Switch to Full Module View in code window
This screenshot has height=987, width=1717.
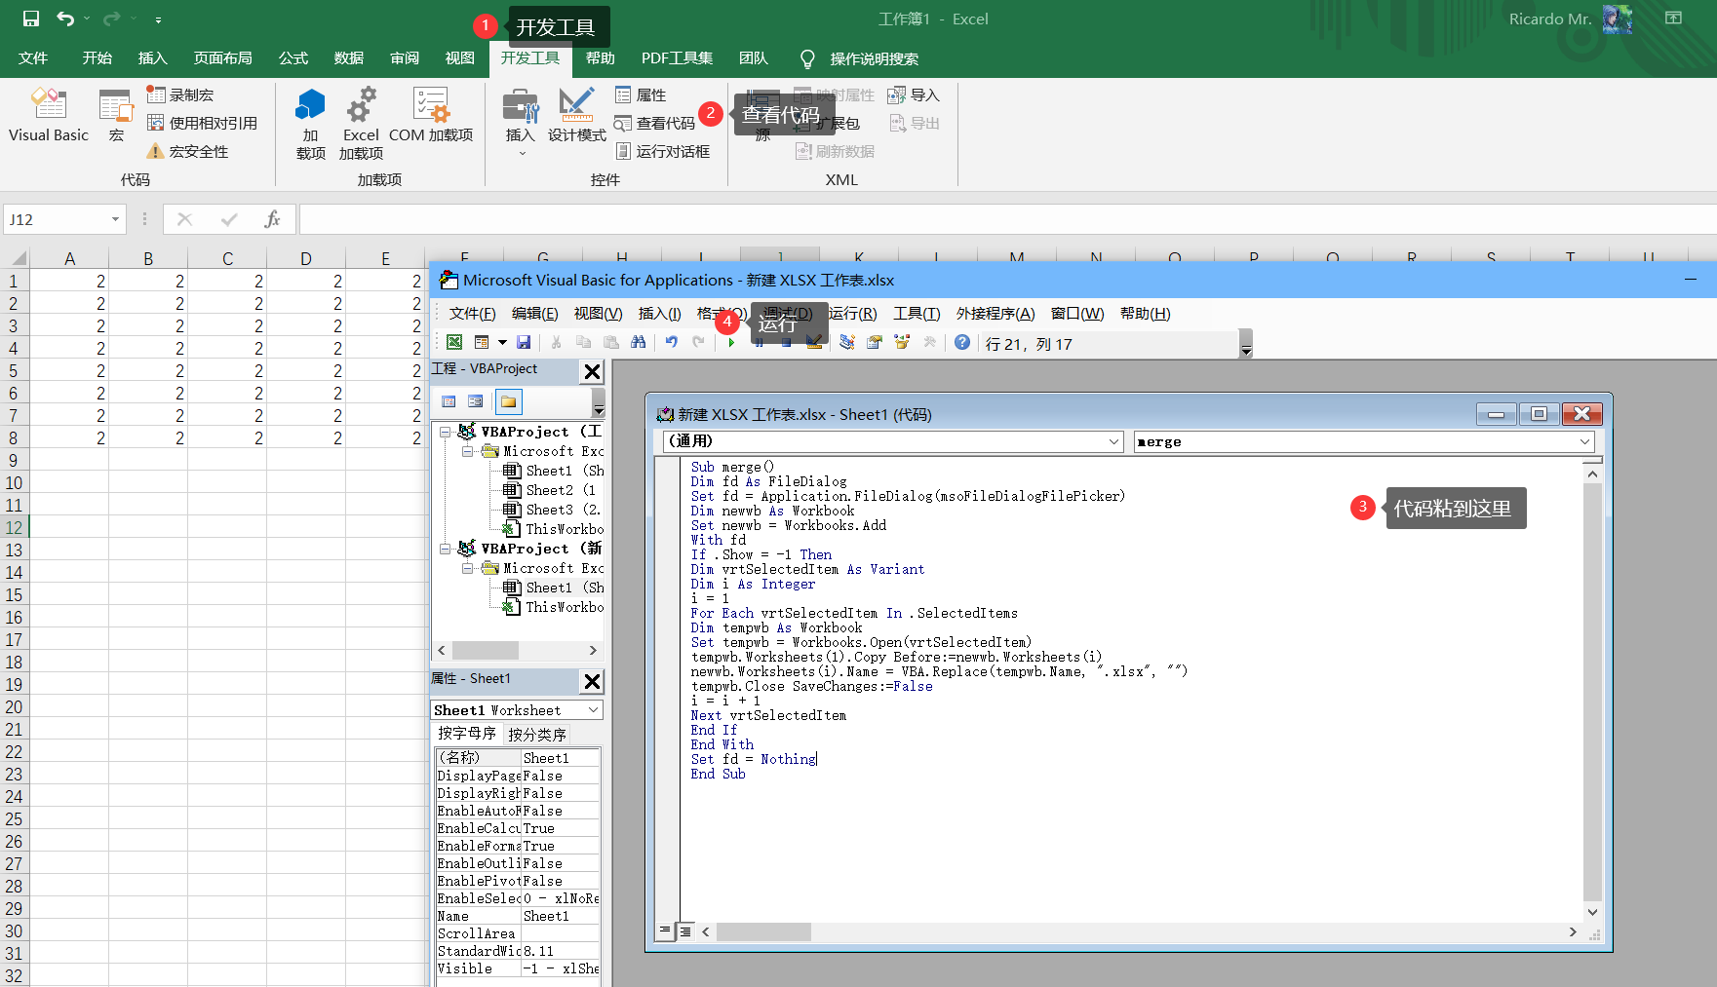(685, 931)
